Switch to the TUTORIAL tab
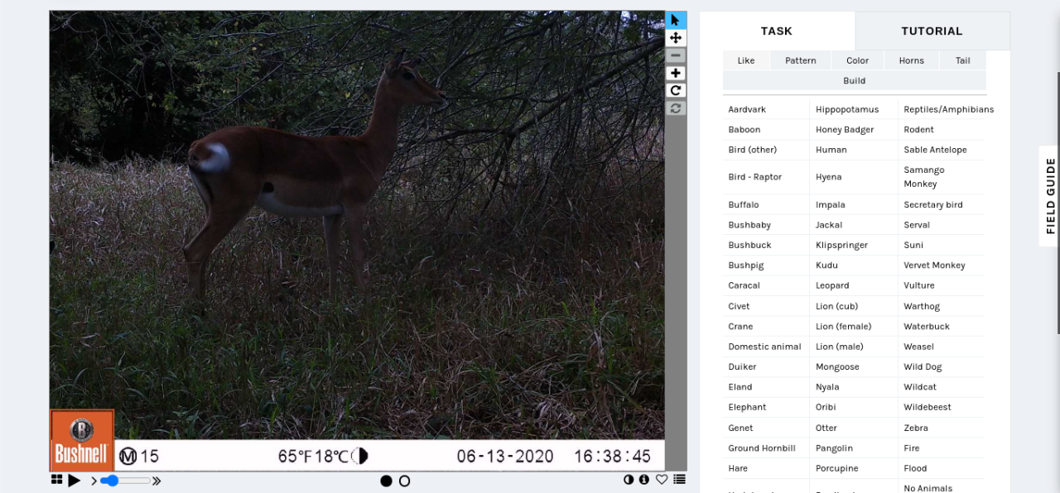 tap(932, 31)
